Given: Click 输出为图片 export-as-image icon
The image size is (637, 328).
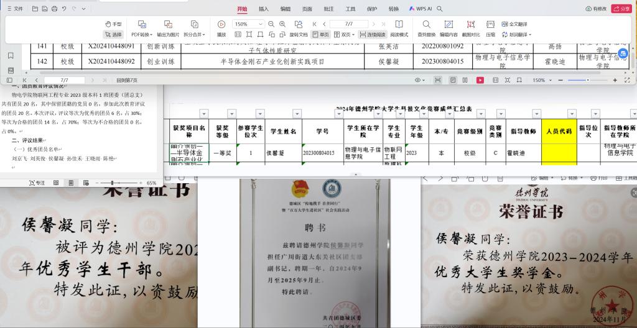Looking at the screenshot, I should pyautogui.click(x=168, y=24).
